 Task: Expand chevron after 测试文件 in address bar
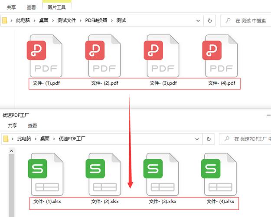pos(80,20)
